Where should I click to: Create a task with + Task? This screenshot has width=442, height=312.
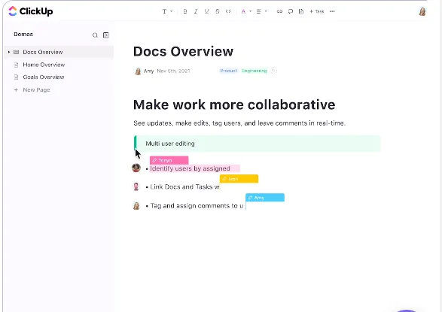[x=317, y=11]
